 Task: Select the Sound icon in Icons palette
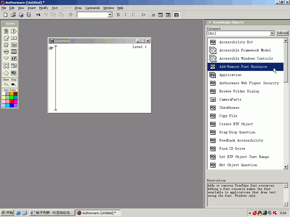14,58
